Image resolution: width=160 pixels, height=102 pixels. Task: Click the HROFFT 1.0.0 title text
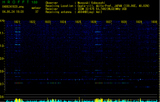pos(20,2)
